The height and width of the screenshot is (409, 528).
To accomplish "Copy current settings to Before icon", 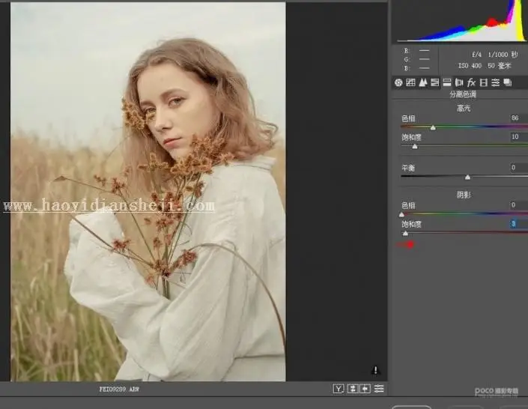I will [365, 389].
